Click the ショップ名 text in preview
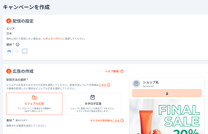Viewport: 208px width, 134px height. pyautogui.click(x=151, y=82)
